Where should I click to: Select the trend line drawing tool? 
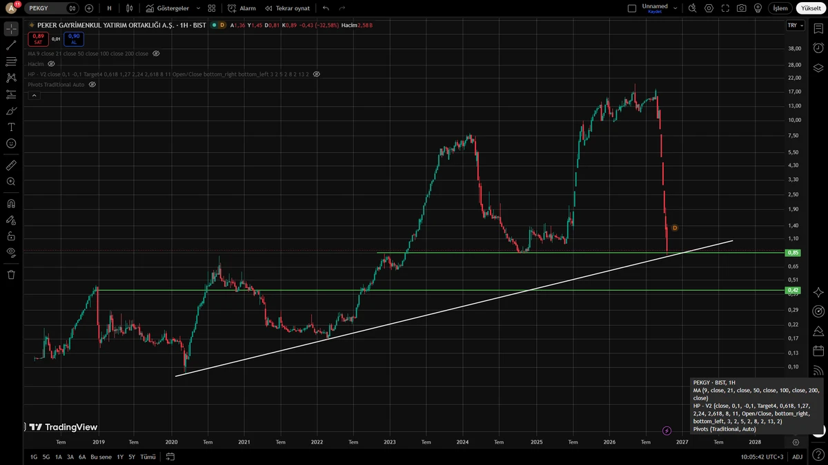[x=11, y=45]
